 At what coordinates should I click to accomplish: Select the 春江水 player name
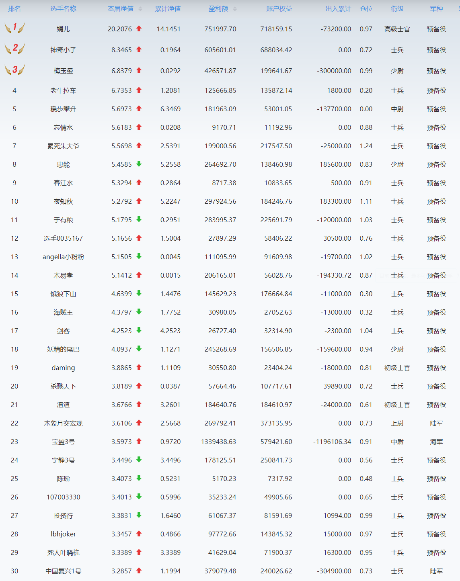63,183
